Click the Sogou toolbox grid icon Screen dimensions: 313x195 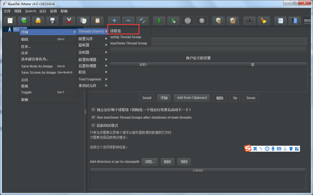tap(297, 149)
